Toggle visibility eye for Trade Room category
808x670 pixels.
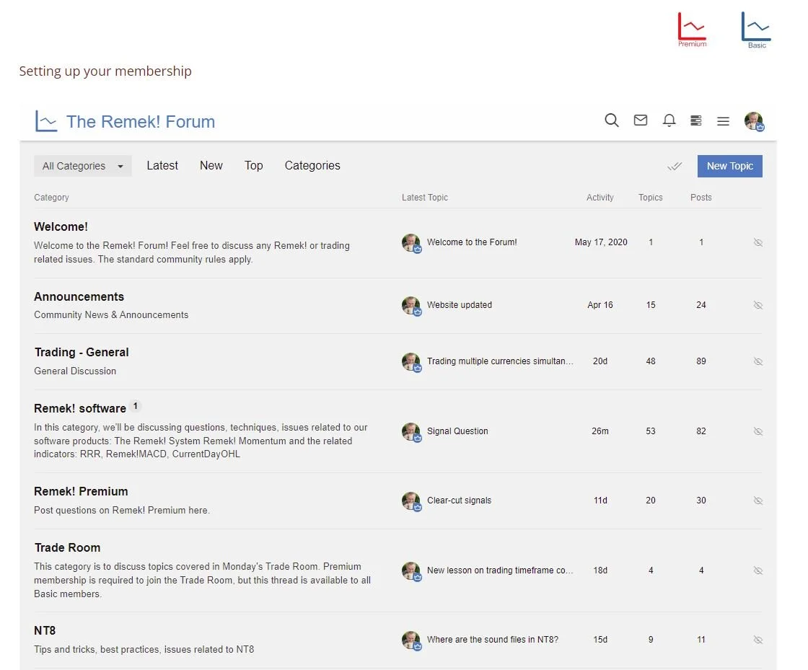coord(758,570)
